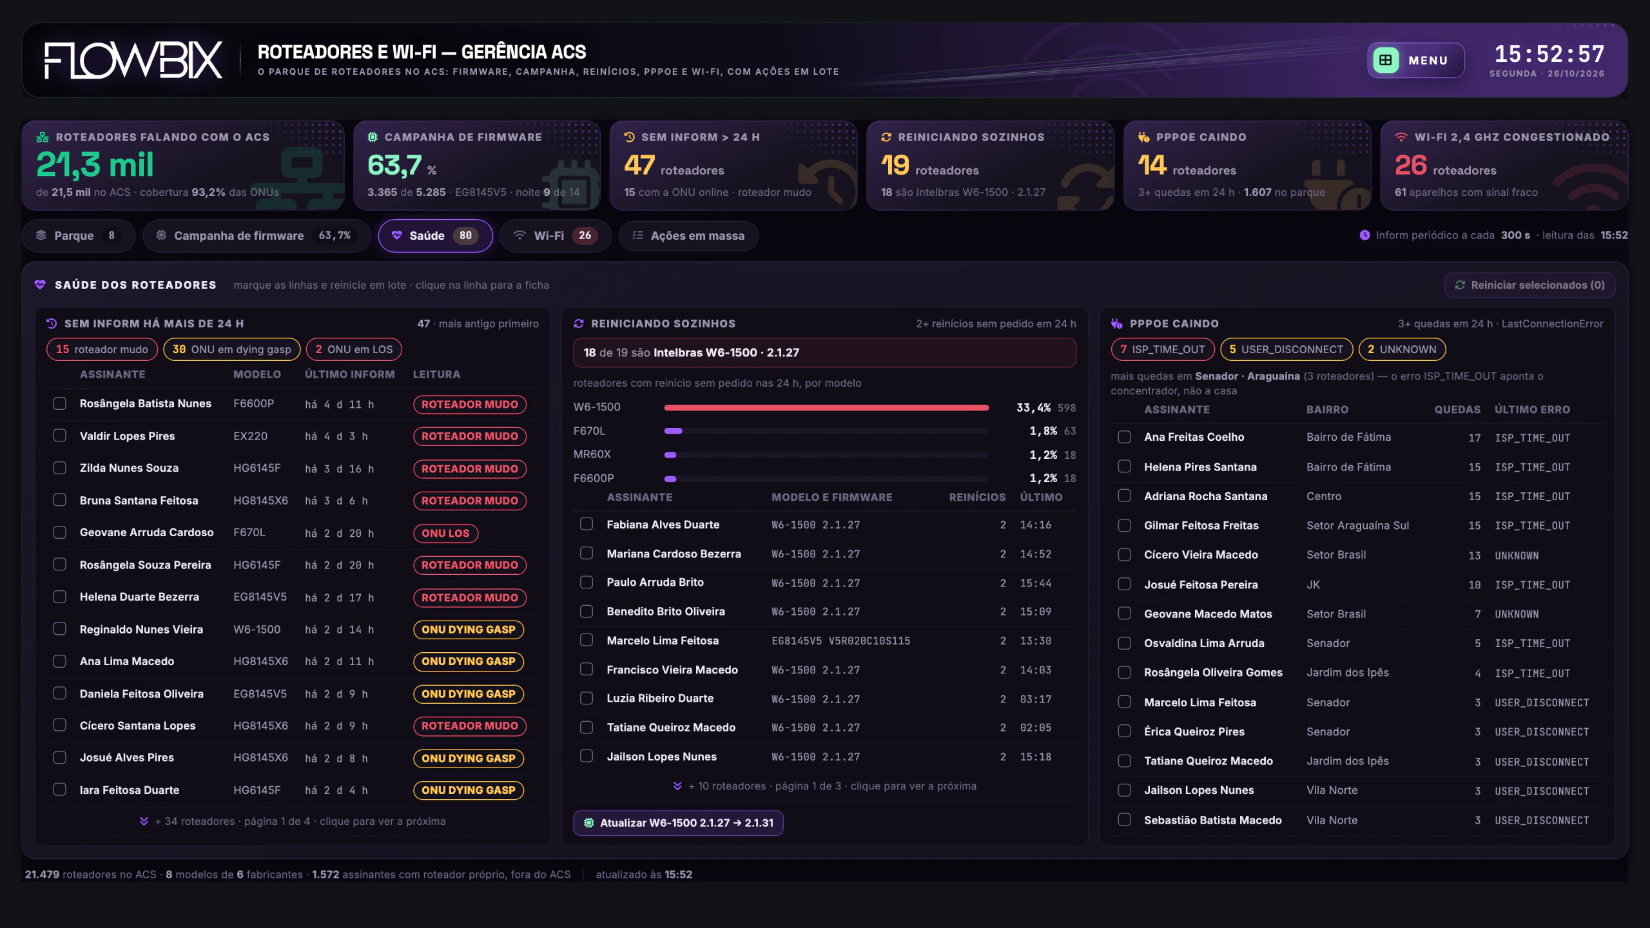The width and height of the screenshot is (1650, 928).
Task: Check the box for Geovane Arruda Cardoso
Action: tap(60, 532)
